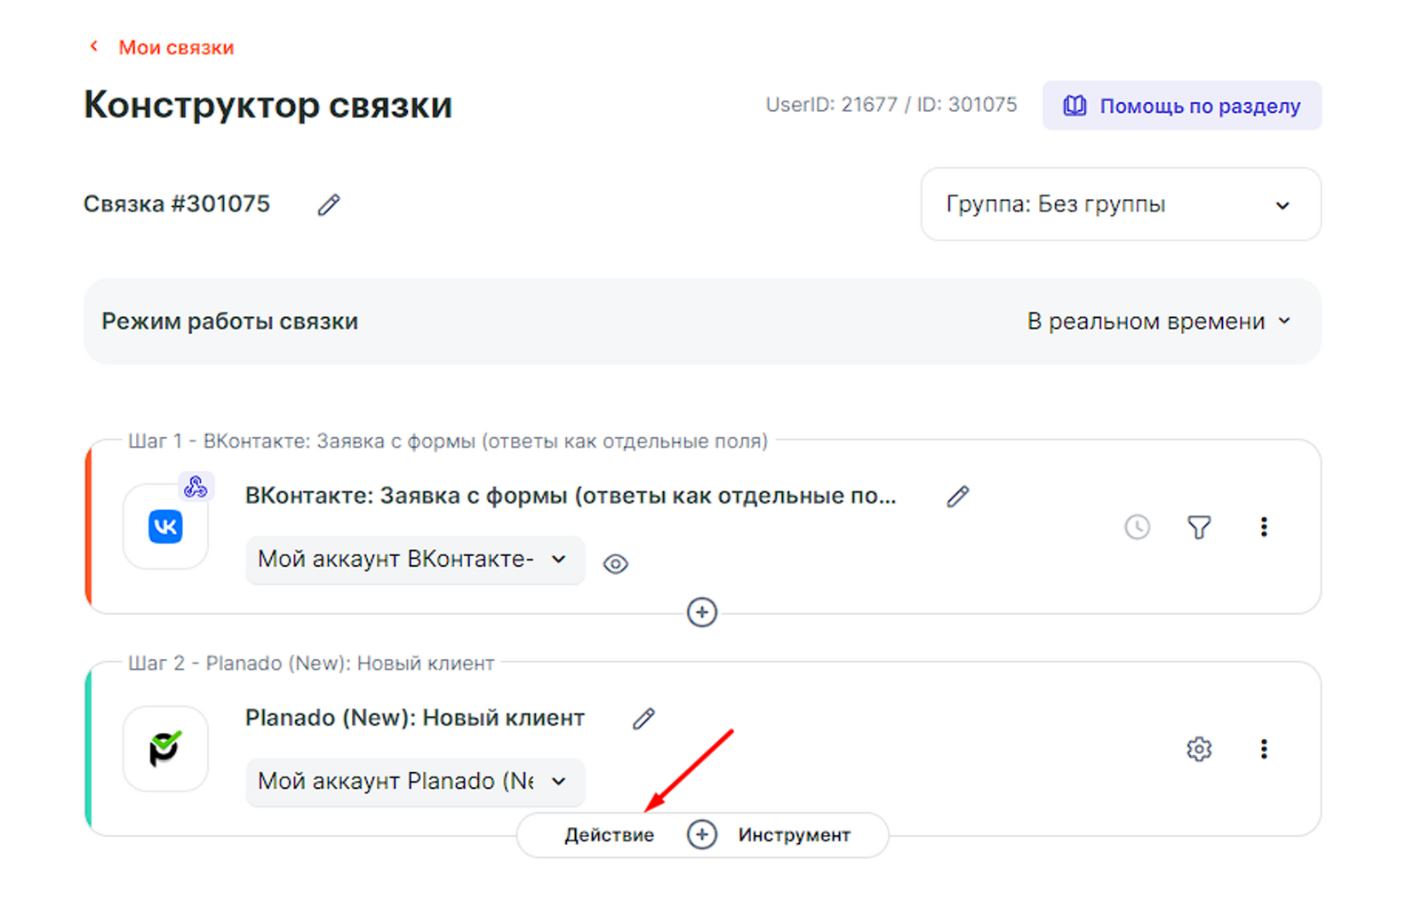This screenshot has width=1422, height=923.
Task: Go back to Мои связки
Action: coord(175,48)
